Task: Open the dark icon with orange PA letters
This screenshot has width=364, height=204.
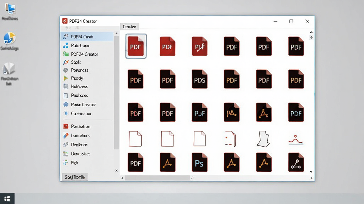Action: click(231, 112)
